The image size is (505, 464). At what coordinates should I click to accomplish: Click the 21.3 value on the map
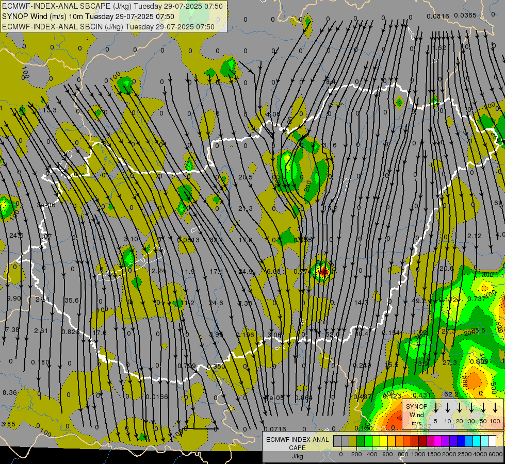[x=246, y=209]
